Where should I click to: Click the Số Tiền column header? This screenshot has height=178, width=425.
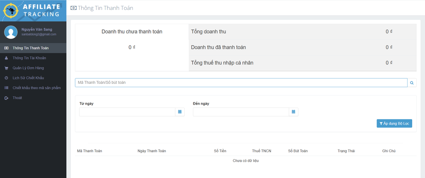220,151
